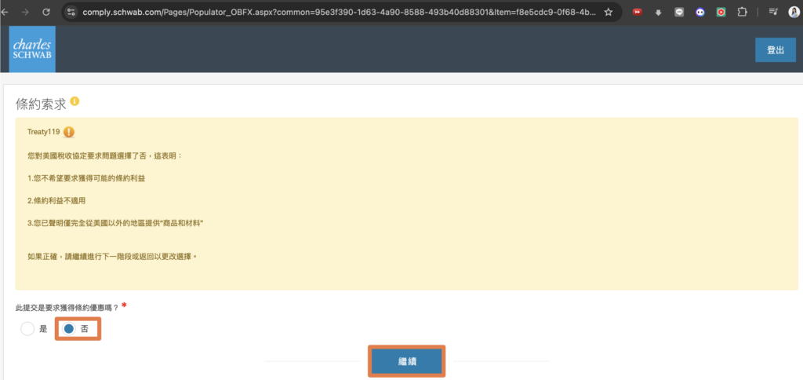Click the info icon beside 條約索求 heading
Screen dimensions: 803x380
(74, 102)
